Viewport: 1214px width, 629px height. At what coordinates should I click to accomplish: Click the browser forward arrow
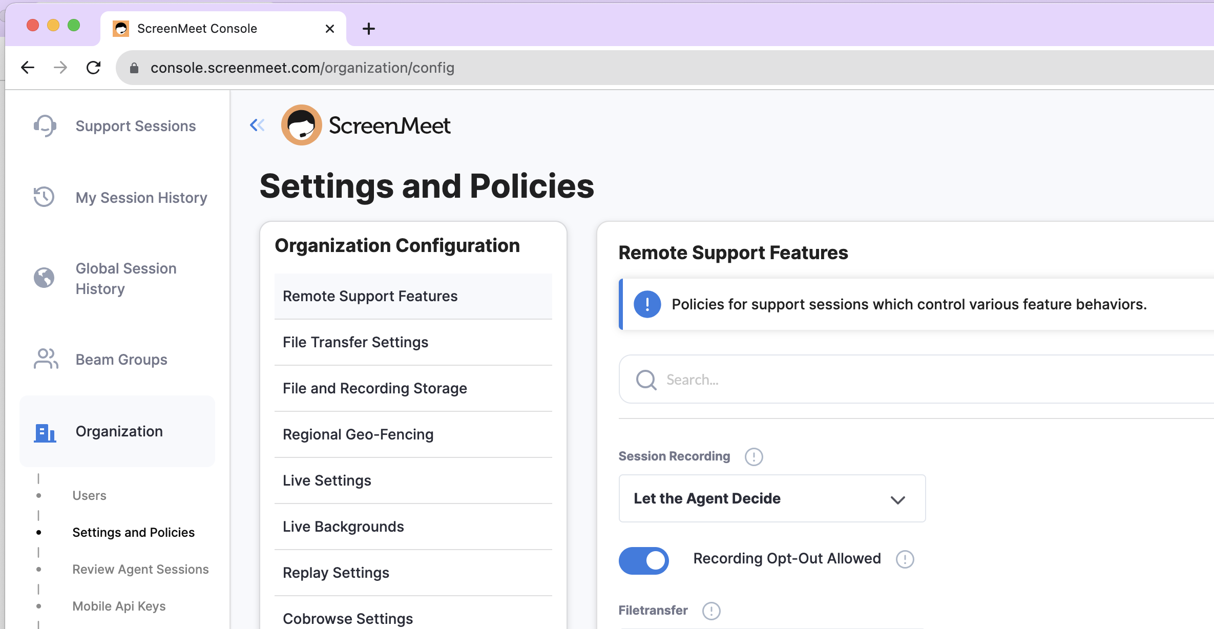(x=60, y=68)
